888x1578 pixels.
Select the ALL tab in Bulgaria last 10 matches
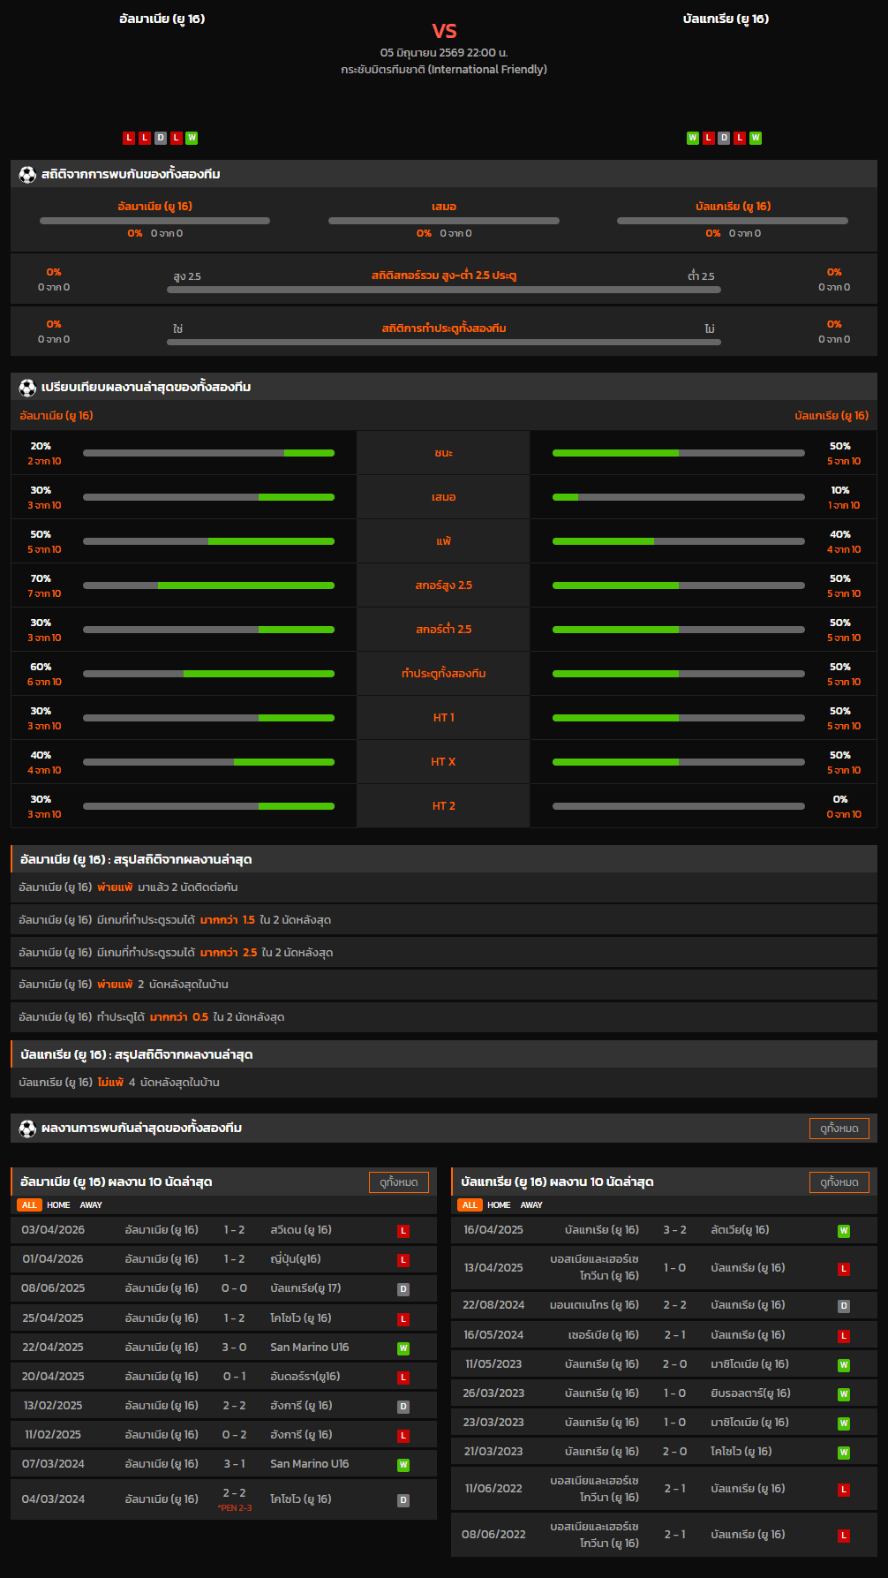[470, 1205]
